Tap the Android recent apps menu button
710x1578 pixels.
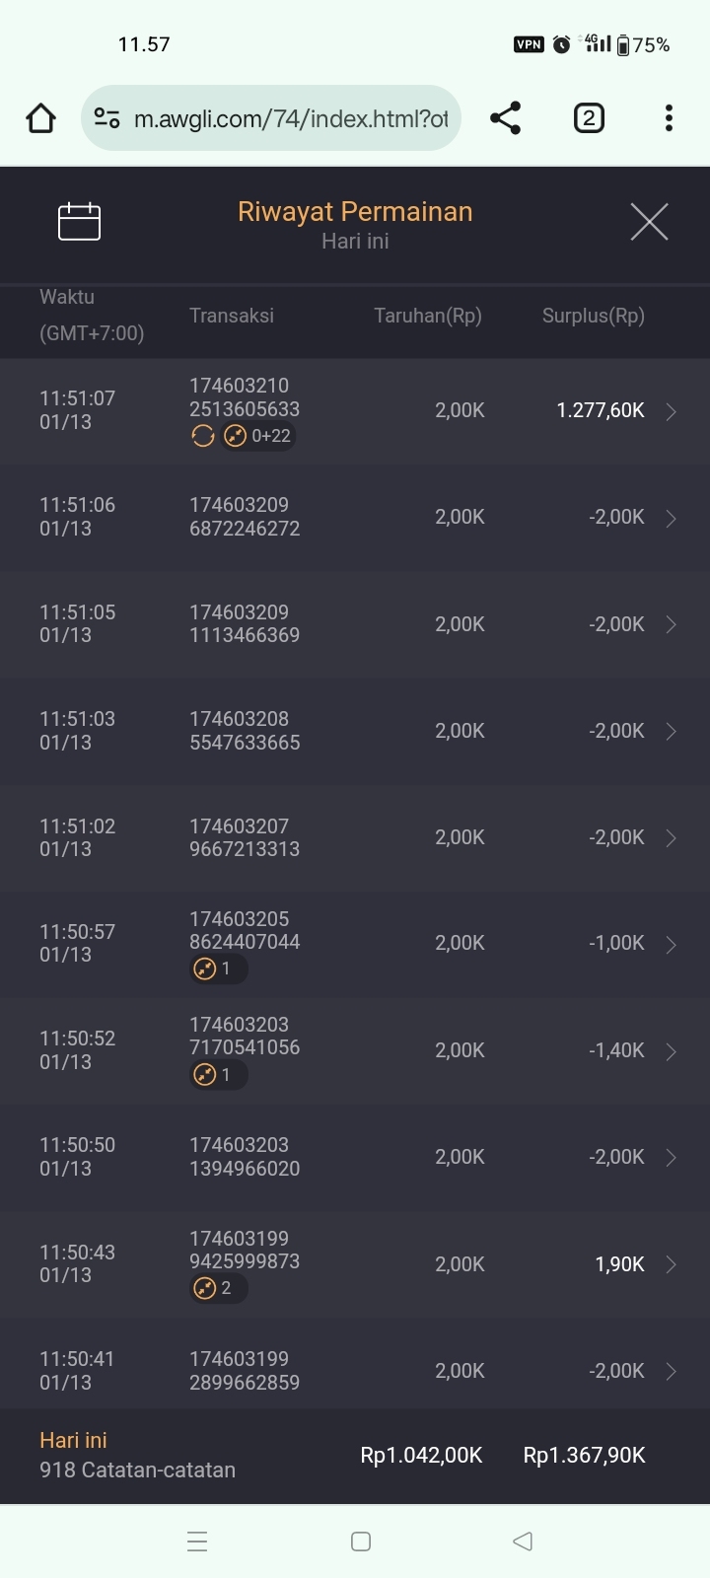click(x=197, y=1542)
